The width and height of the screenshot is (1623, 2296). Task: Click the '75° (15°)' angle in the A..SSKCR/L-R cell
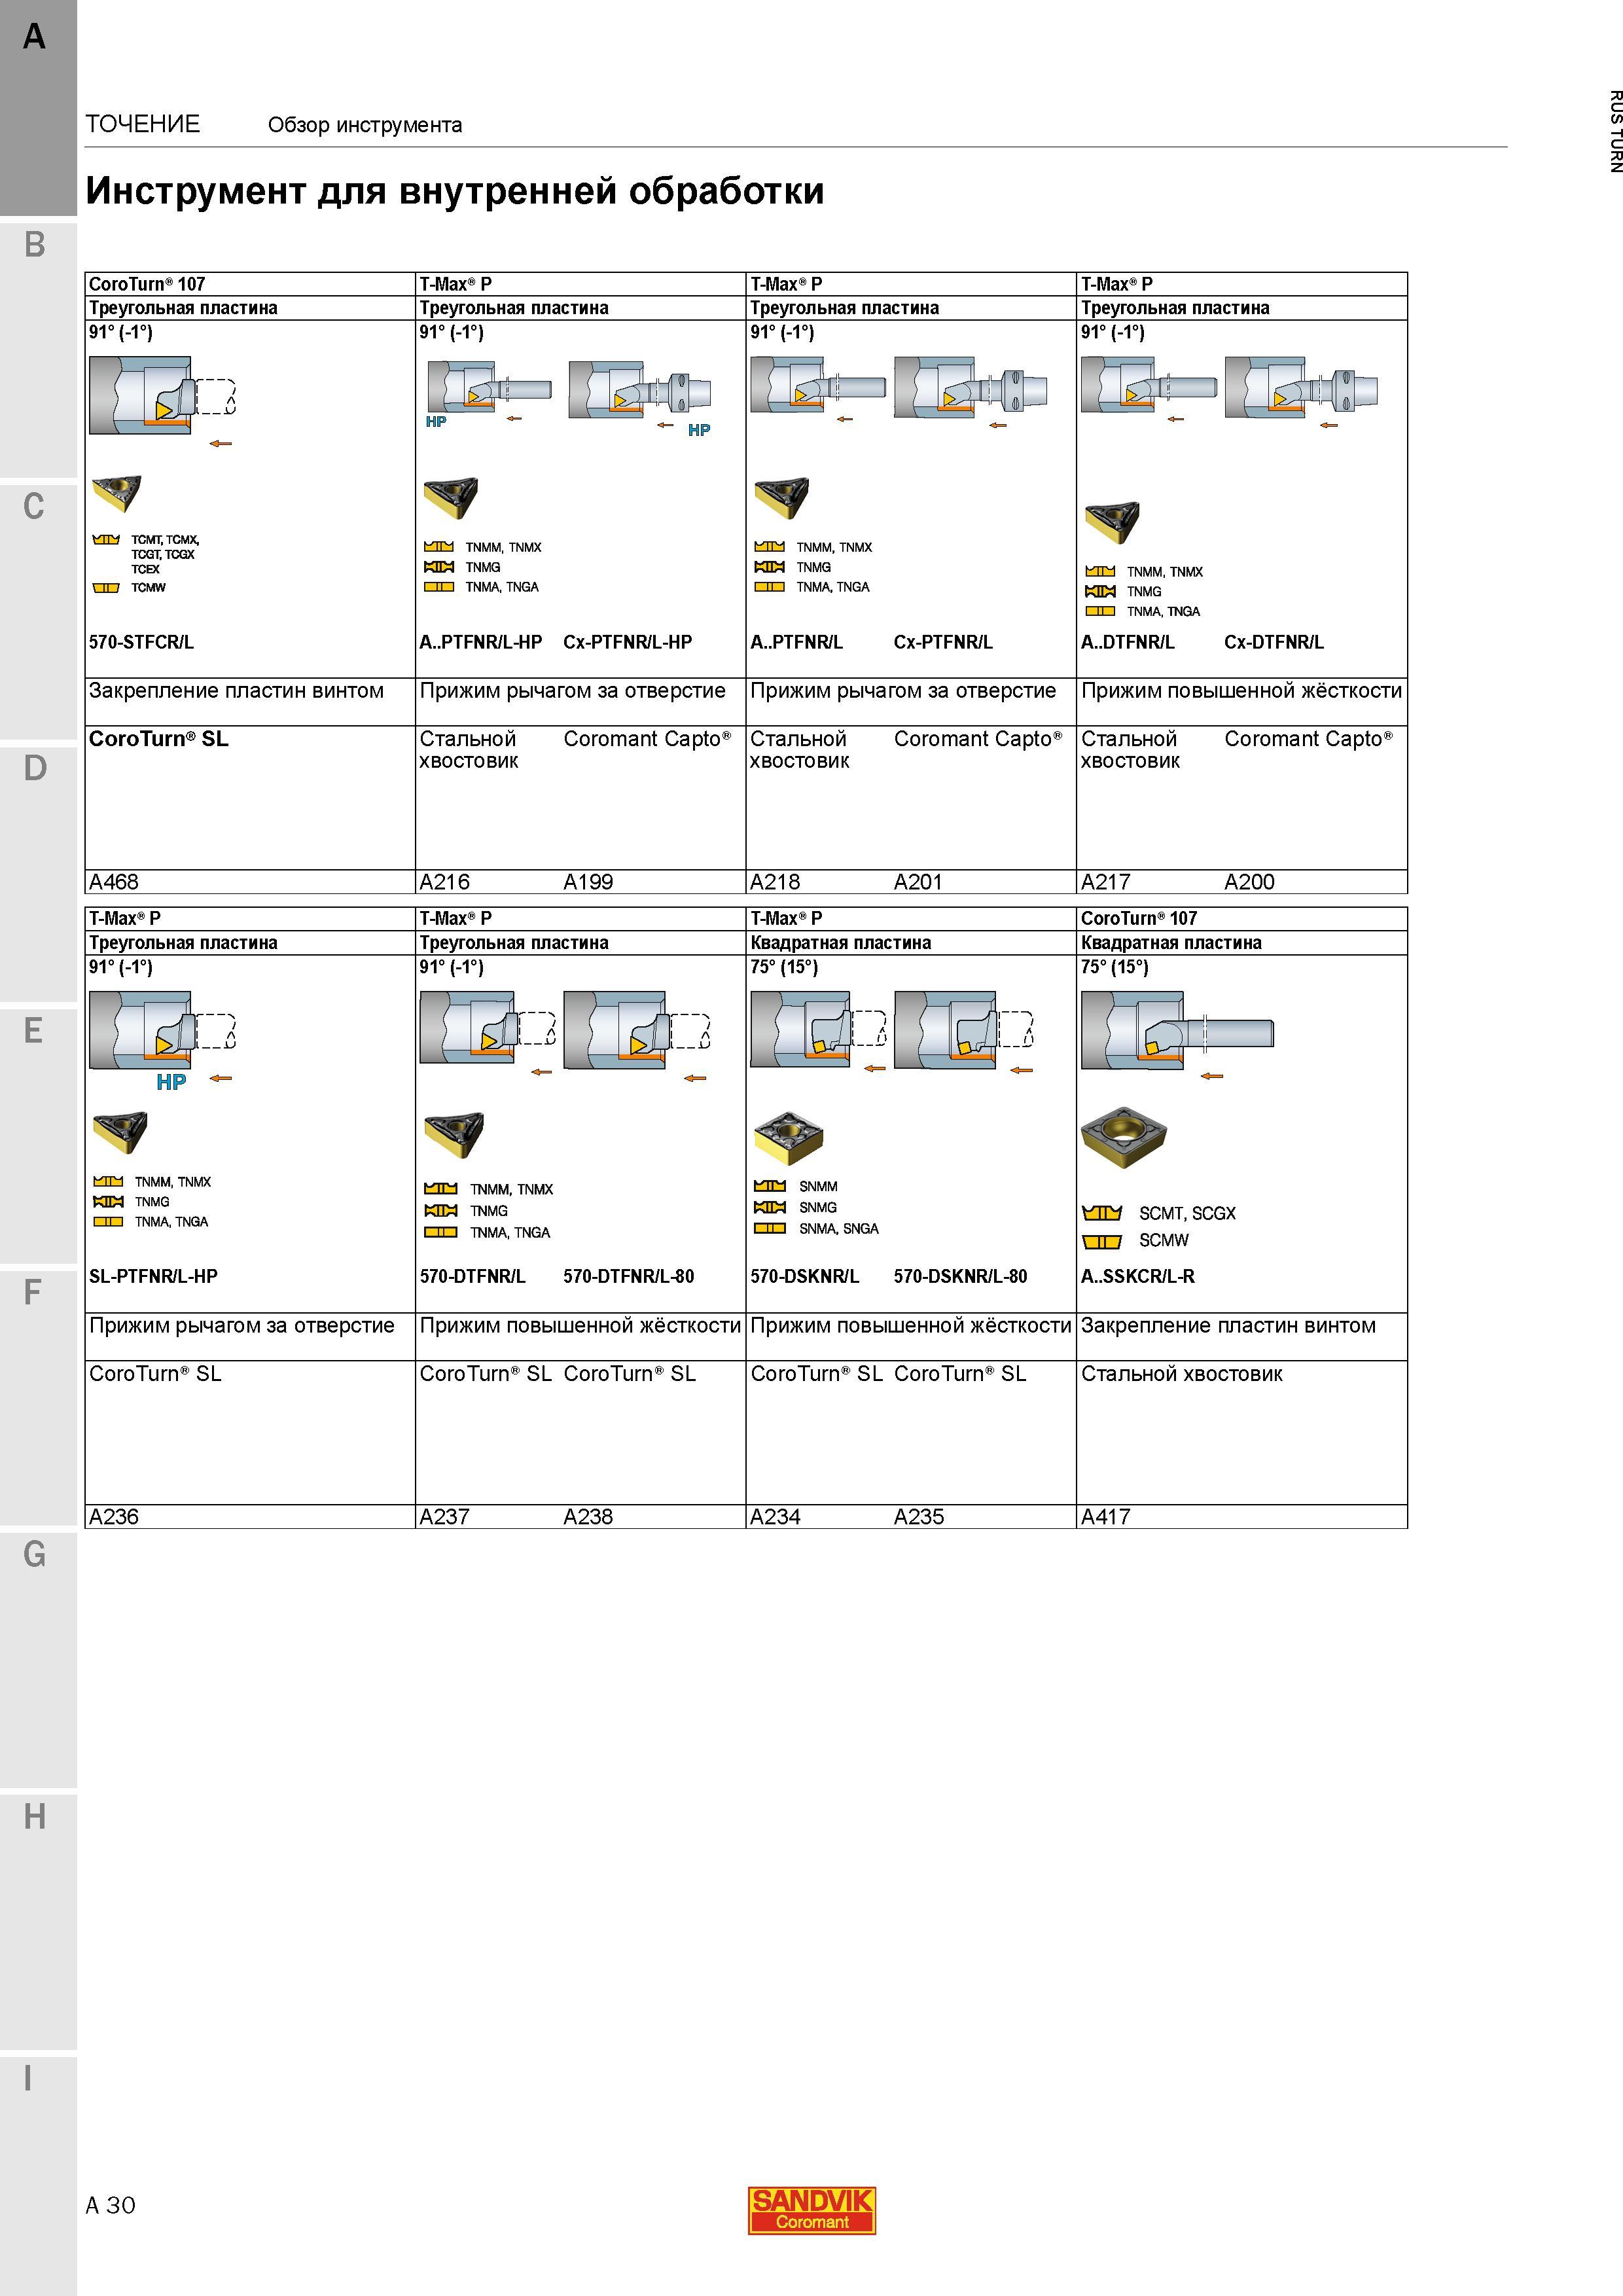(1115, 967)
